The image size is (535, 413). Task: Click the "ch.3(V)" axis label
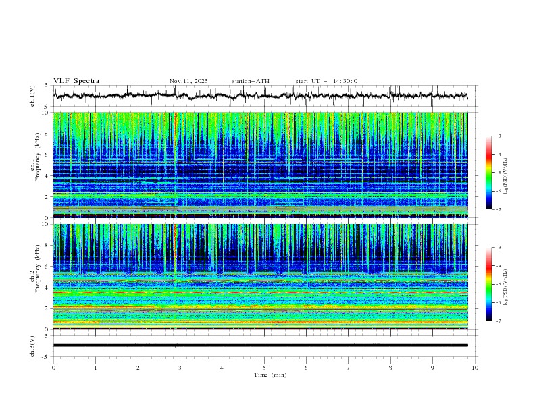[x=32, y=346]
